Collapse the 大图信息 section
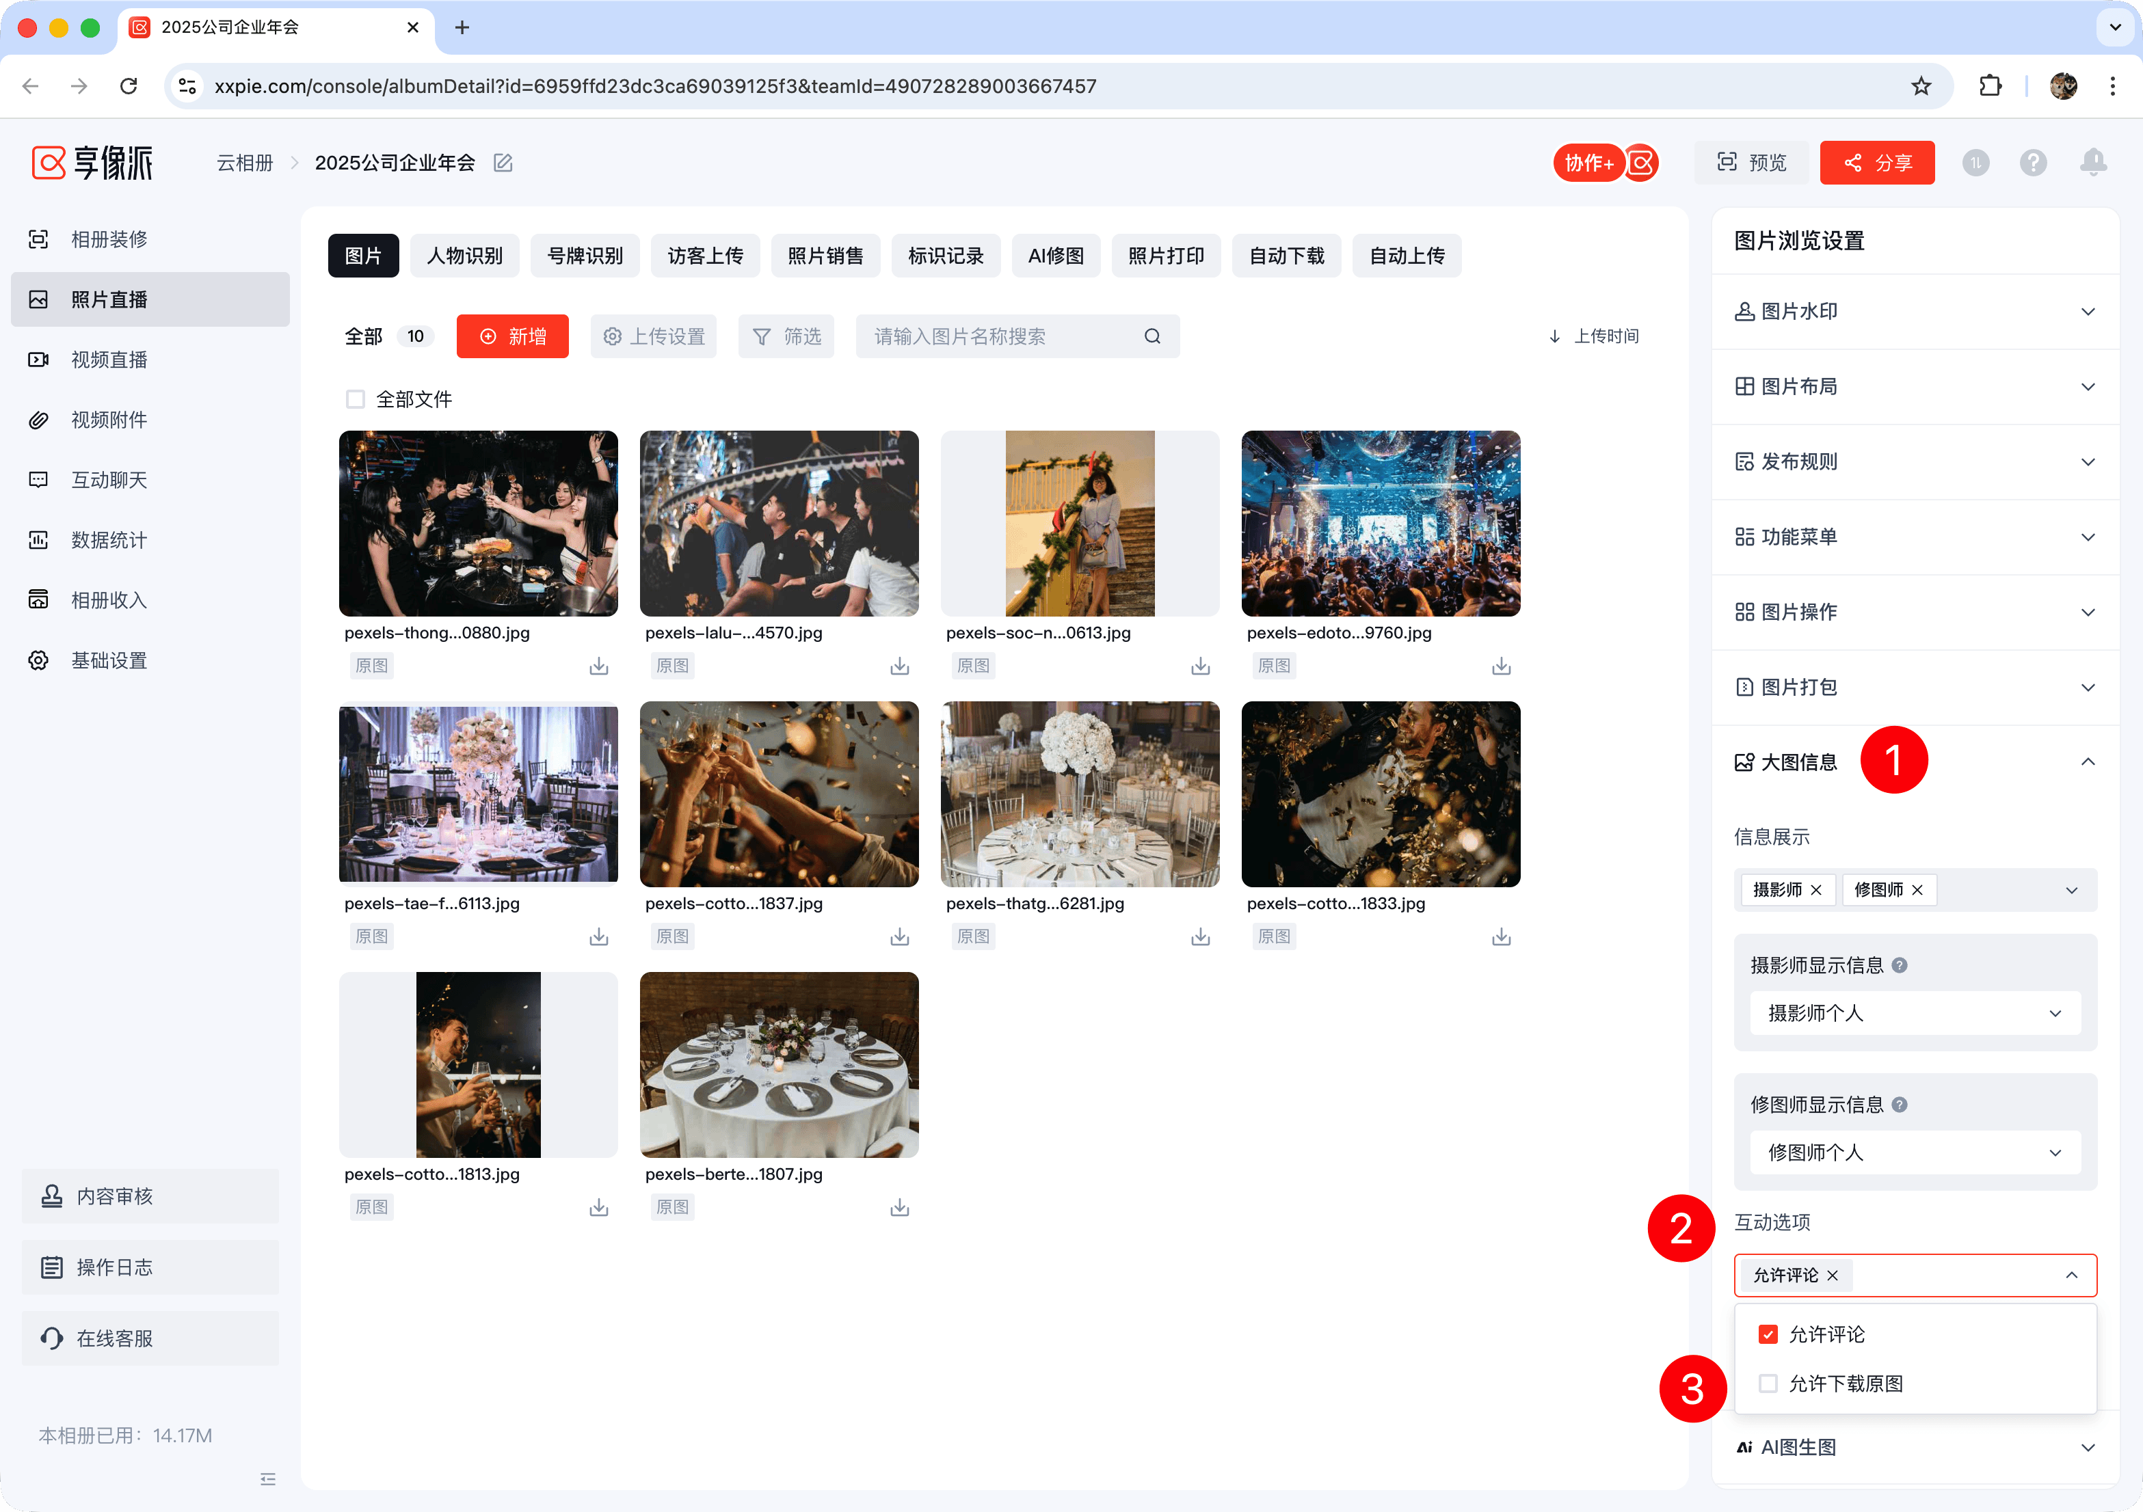The image size is (2143, 1512). click(2088, 762)
